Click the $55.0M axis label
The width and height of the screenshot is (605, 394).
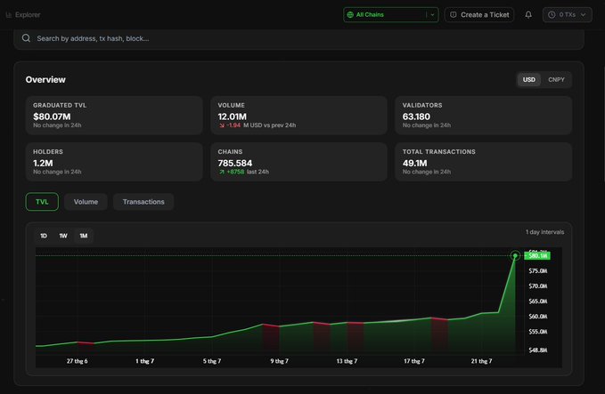click(x=538, y=332)
